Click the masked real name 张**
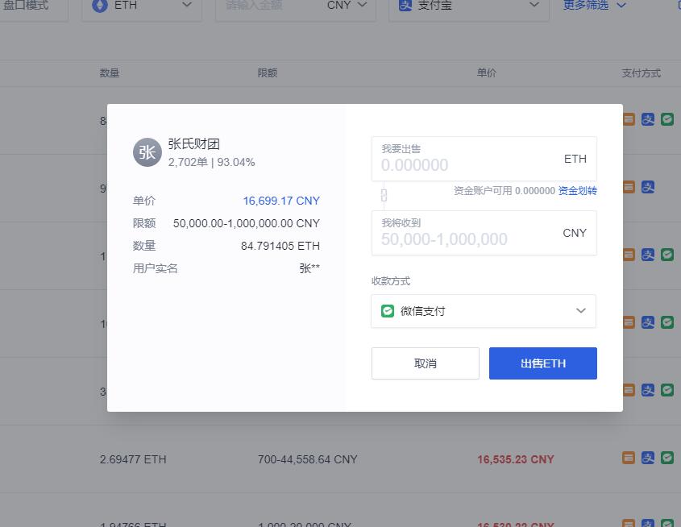 click(309, 268)
